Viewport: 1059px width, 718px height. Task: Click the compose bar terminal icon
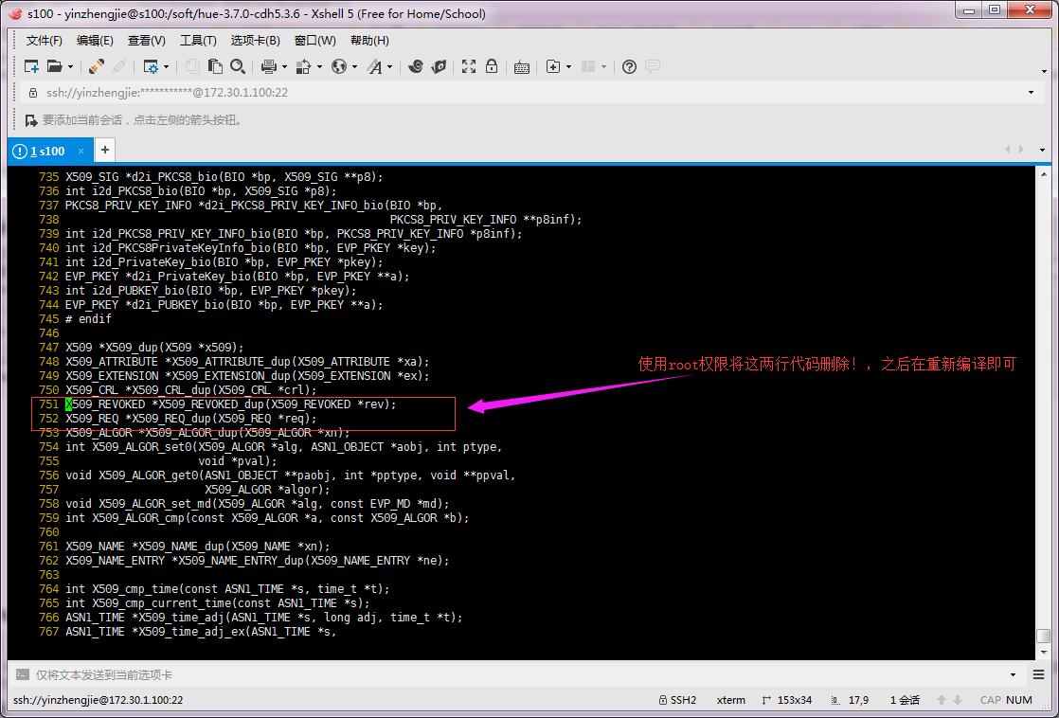click(23, 674)
